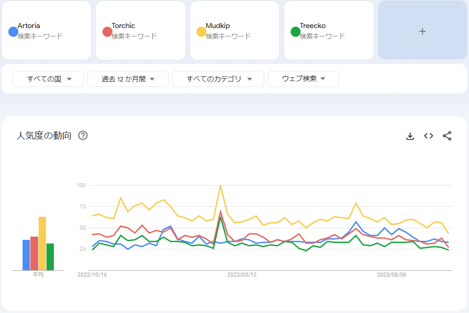Image resolution: width=469 pixels, height=313 pixels.
Task: Click the blue Artoria color dot
Action: (13, 32)
